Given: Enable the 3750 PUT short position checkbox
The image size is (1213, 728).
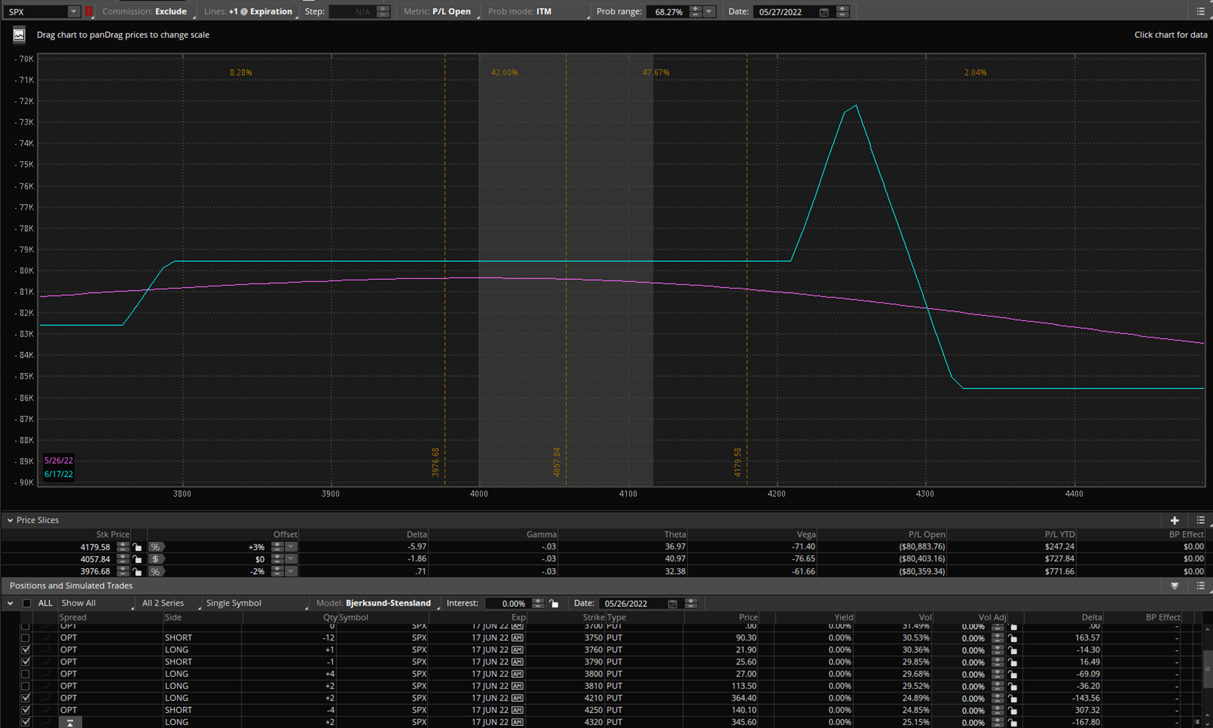Looking at the screenshot, I should [x=25, y=638].
